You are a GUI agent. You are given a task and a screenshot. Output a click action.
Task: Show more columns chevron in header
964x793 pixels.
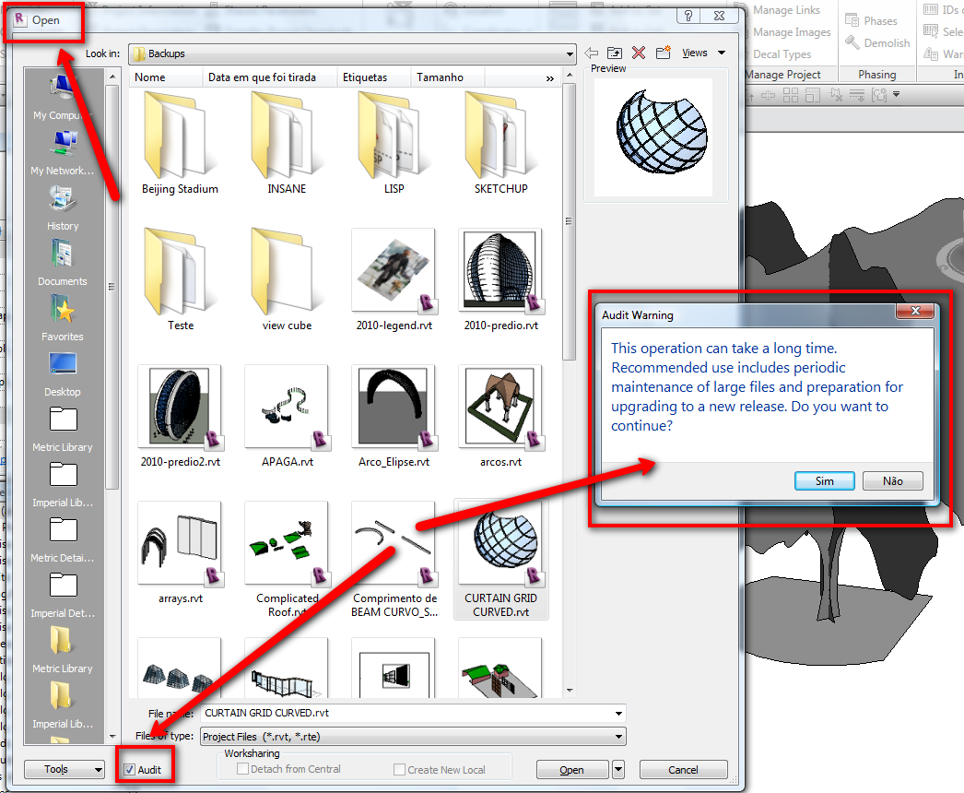tap(549, 78)
